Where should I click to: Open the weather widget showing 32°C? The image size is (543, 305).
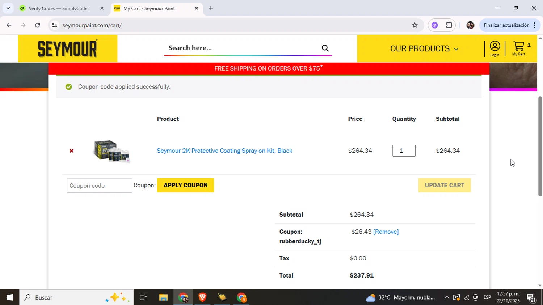coord(400,297)
